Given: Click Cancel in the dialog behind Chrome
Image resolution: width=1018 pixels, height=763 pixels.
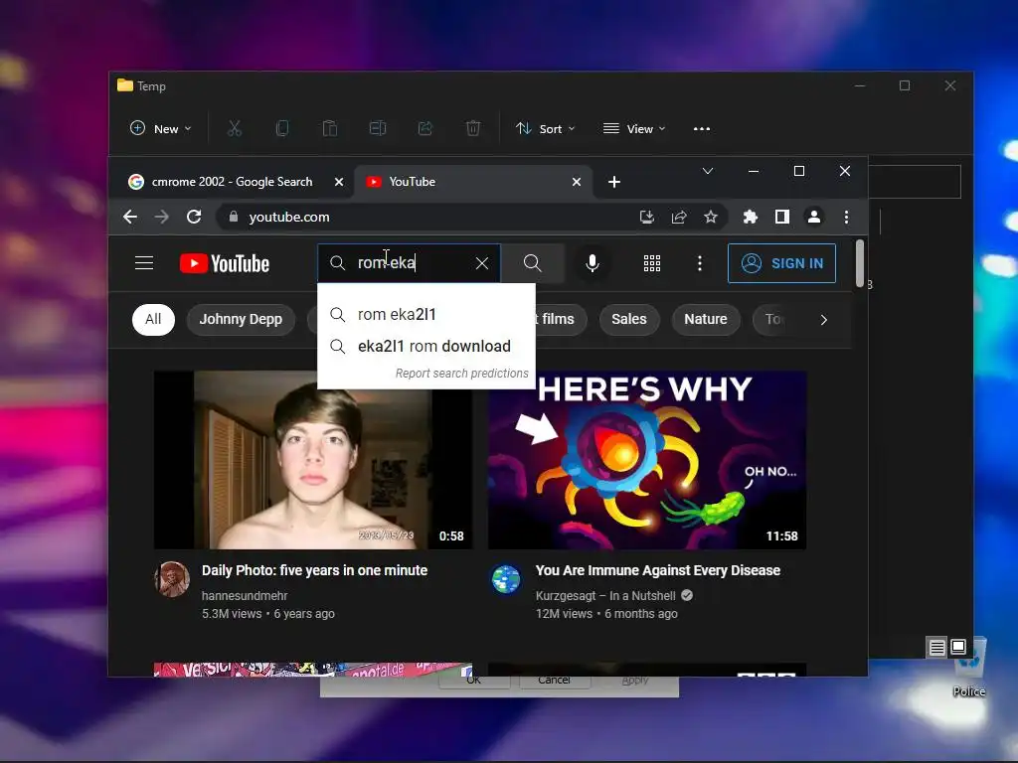Looking at the screenshot, I should coord(554,681).
